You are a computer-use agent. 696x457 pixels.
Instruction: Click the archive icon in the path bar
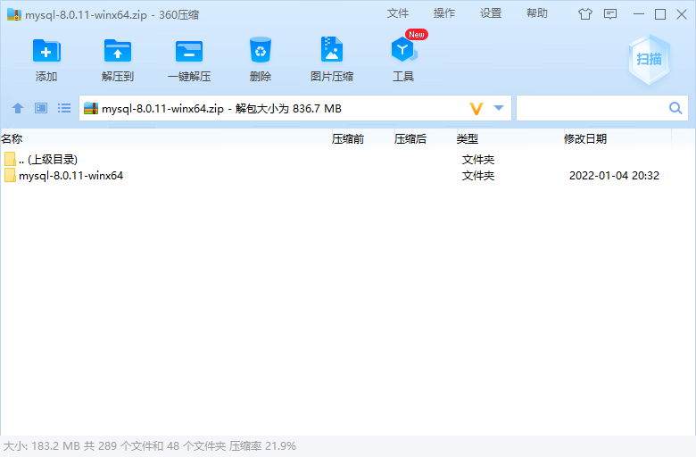(x=91, y=108)
